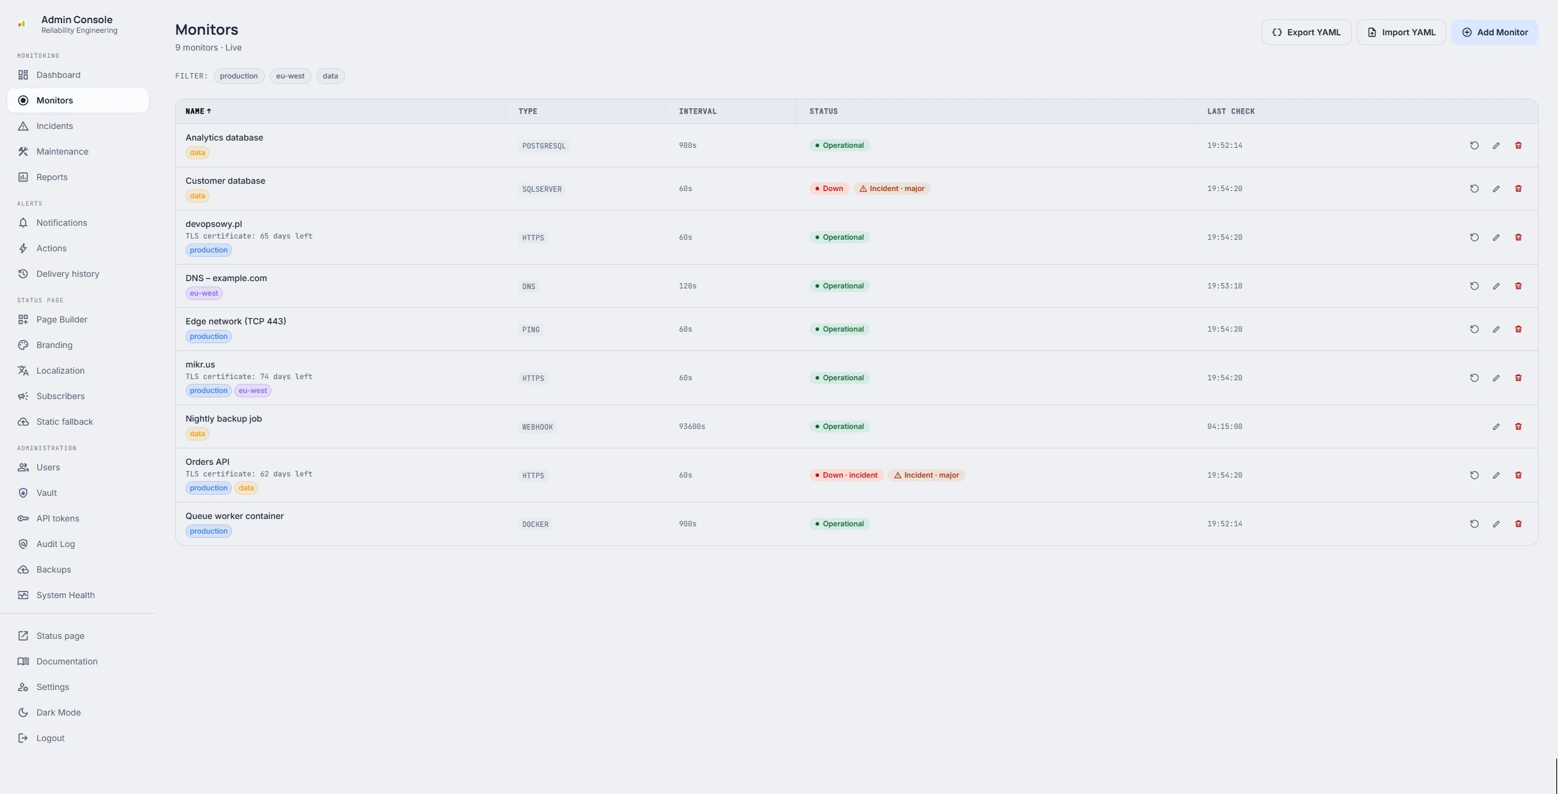The image size is (1558, 794).
Task: Click Incident · major badge on Customer database
Action: point(892,189)
